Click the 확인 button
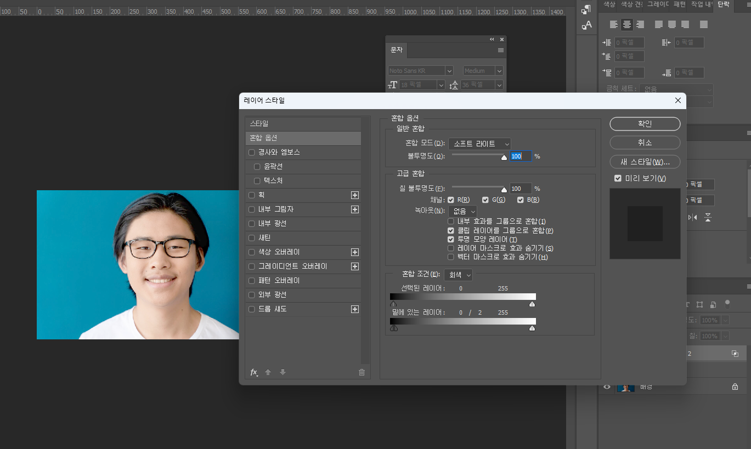Screen dimensions: 751x449 coord(645,124)
